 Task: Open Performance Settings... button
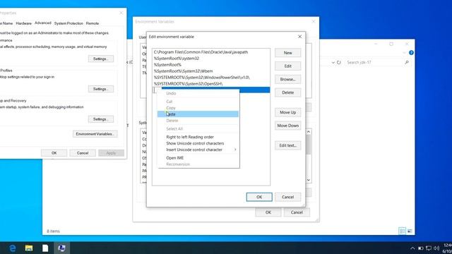[x=101, y=59]
